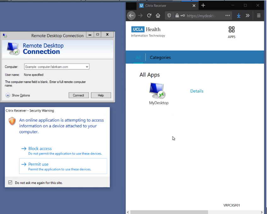Maximize the Remote Desktop Connection window

[x=98, y=35]
